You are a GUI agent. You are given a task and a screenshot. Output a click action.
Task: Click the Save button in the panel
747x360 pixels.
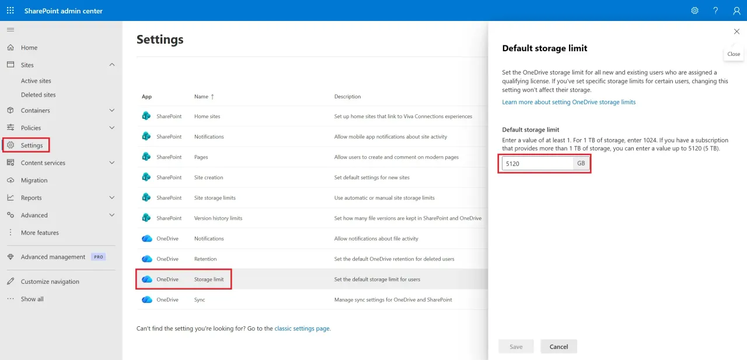pyautogui.click(x=516, y=347)
